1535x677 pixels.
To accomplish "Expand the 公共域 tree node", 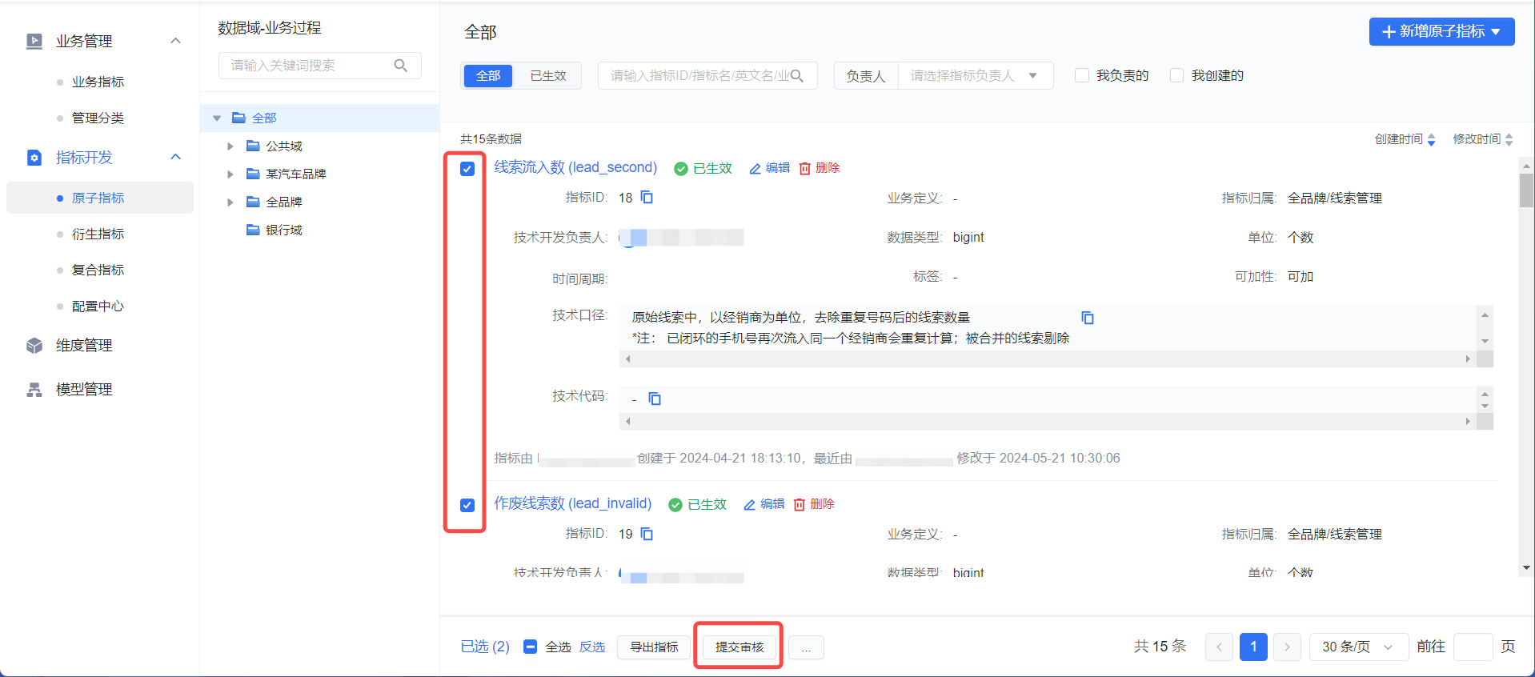I will [230, 146].
